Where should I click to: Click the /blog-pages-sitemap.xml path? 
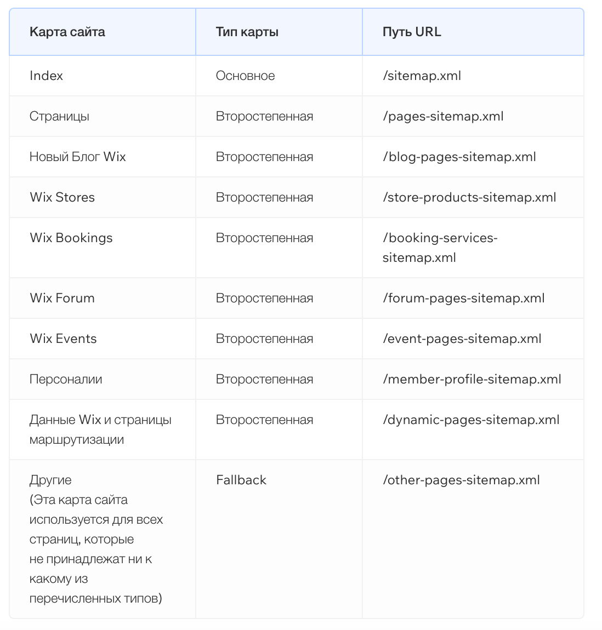pos(459,157)
